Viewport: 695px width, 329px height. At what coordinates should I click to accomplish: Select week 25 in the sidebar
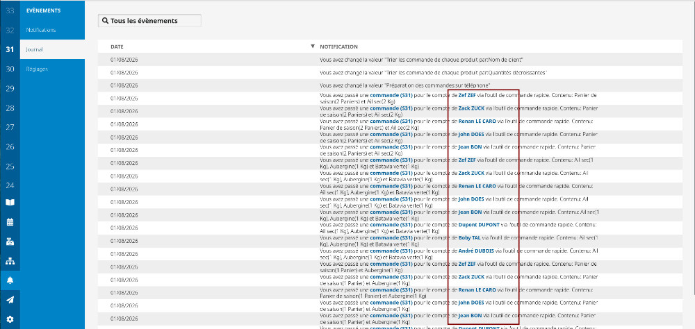click(10, 167)
